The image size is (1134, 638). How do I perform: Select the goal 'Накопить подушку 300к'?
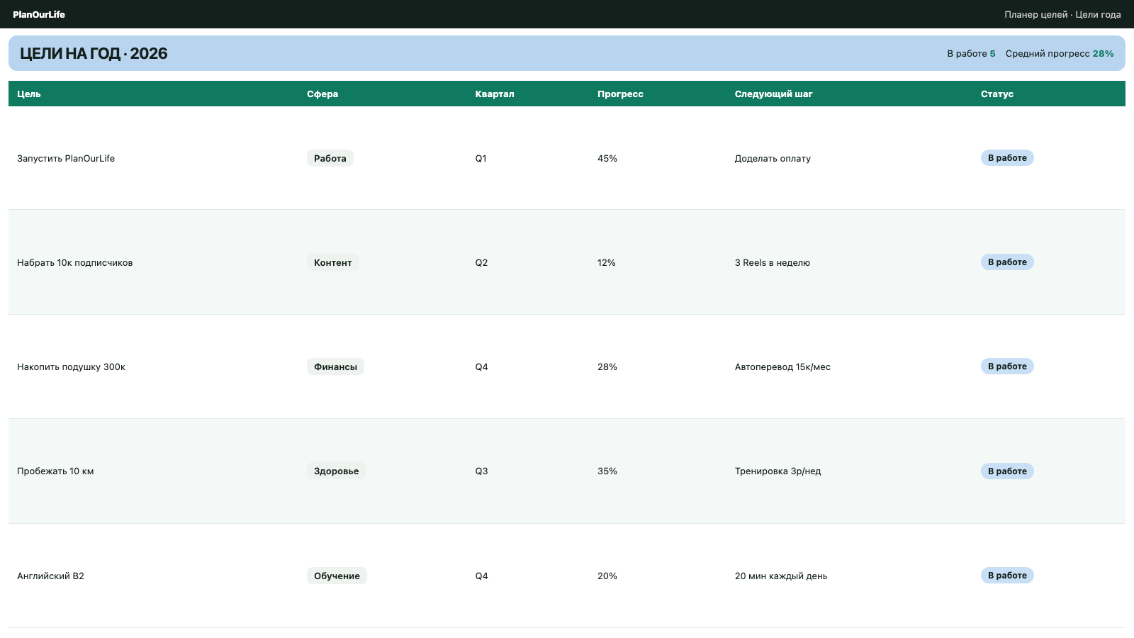(x=71, y=366)
